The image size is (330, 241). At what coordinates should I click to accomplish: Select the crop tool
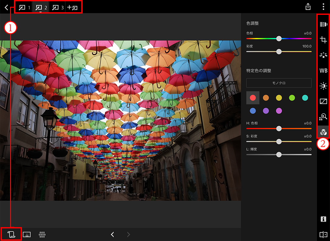tap(323, 40)
